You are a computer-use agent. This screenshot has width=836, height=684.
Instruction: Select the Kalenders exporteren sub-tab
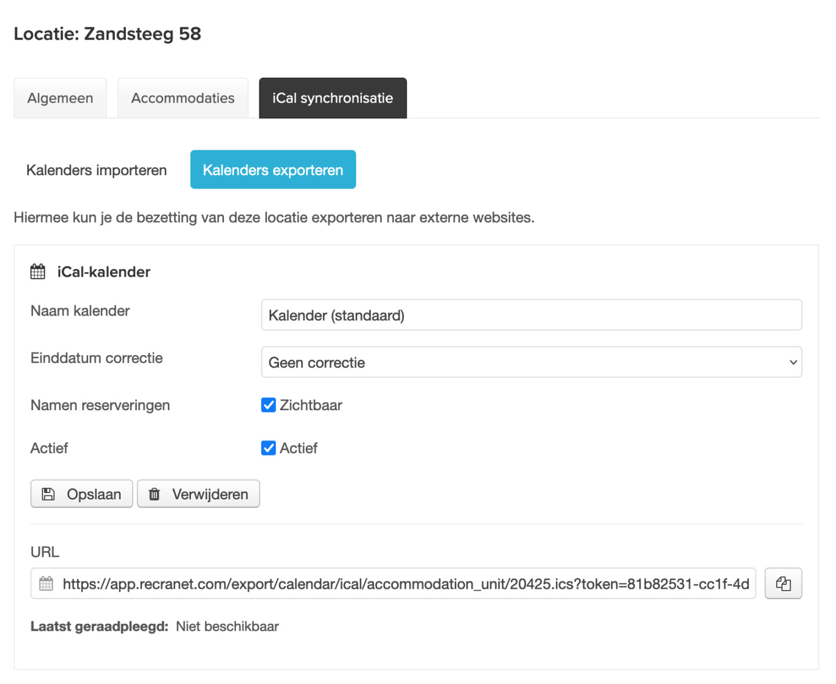[x=273, y=170]
